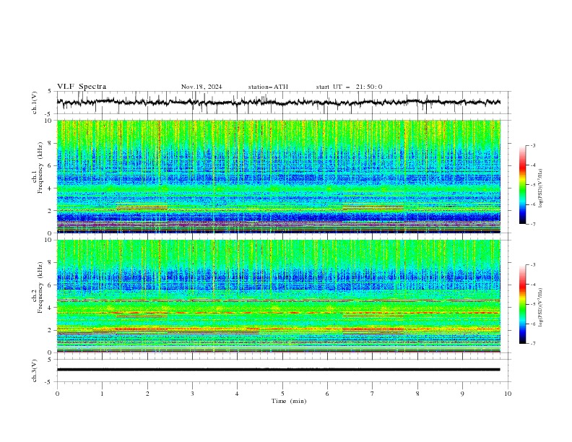The image size is (572, 442).
Task: Click the lower color scale bar for ch.2
Action: pos(522,304)
